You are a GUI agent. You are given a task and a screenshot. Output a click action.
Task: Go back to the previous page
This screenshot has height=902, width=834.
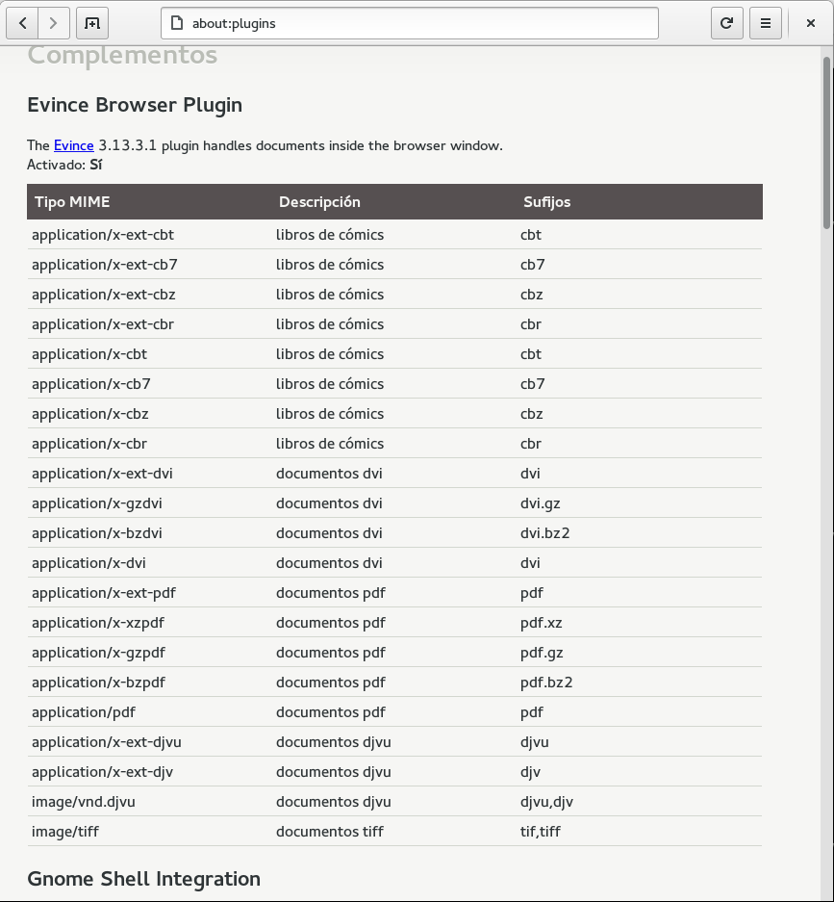[22, 23]
